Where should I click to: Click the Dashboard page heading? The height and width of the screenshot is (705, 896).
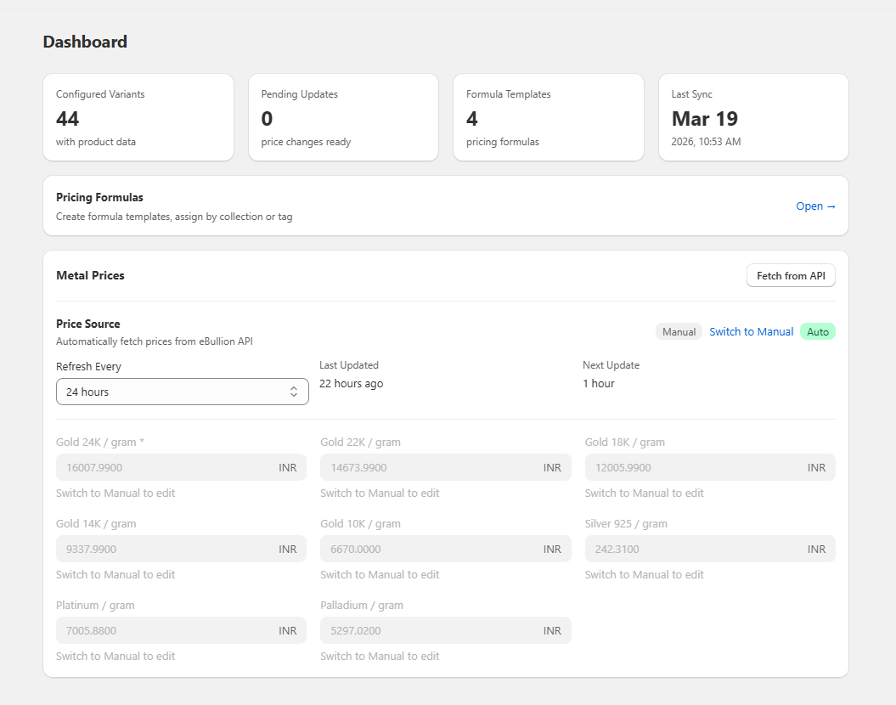click(85, 42)
